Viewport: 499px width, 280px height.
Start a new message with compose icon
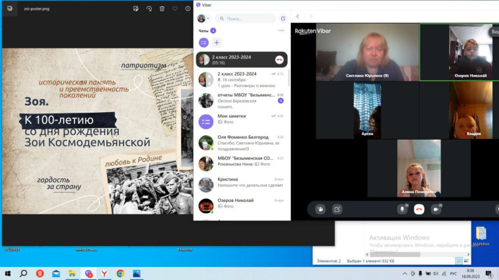[x=283, y=18]
